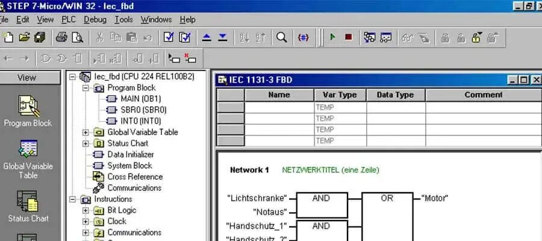542x241 pixels.
Task: Select the "Handschutz_1" input operand
Action: click(257, 226)
